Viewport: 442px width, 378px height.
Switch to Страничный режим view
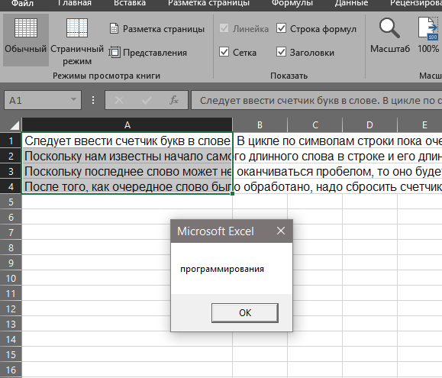pyautogui.click(x=77, y=28)
